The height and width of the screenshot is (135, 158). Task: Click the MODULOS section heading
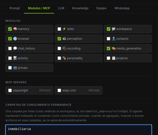click(13, 21)
